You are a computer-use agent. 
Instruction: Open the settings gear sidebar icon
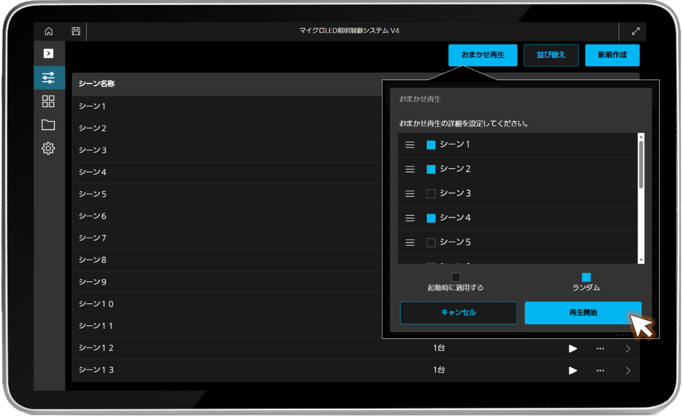point(49,149)
